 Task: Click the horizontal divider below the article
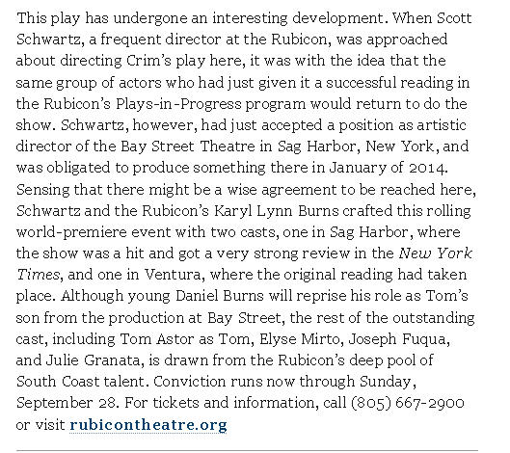point(247,451)
